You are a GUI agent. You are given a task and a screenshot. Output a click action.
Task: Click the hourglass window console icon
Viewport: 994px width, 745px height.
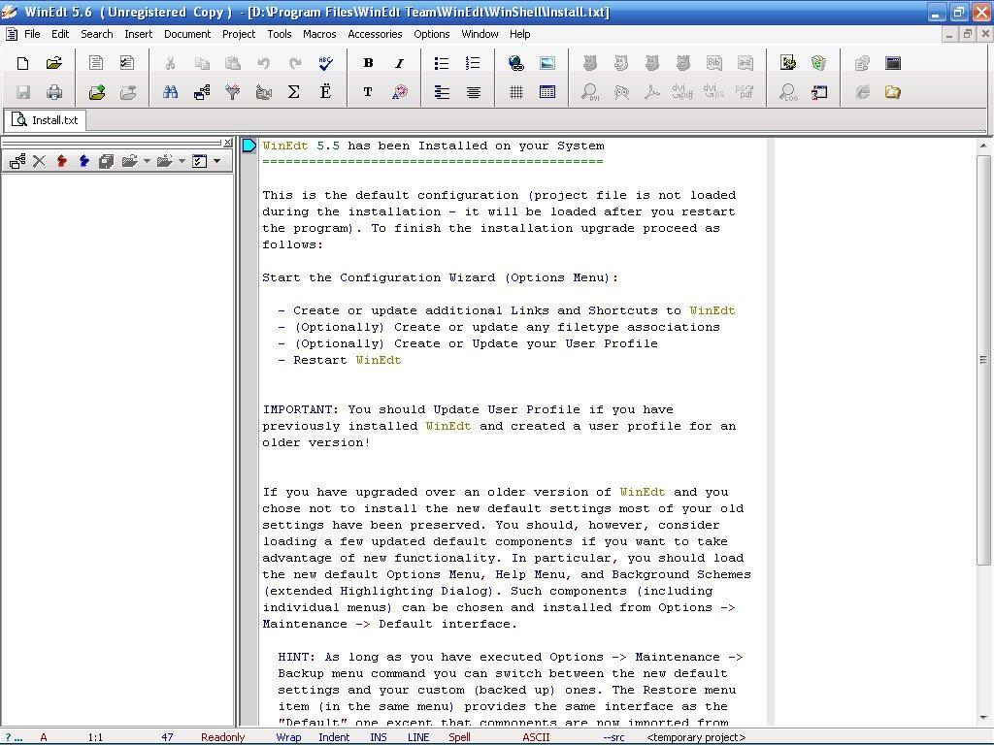pos(819,92)
